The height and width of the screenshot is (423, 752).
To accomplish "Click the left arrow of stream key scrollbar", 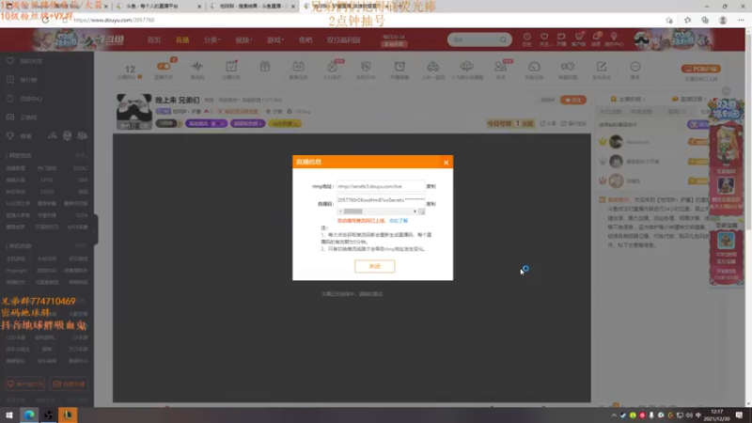I will point(340,211).
